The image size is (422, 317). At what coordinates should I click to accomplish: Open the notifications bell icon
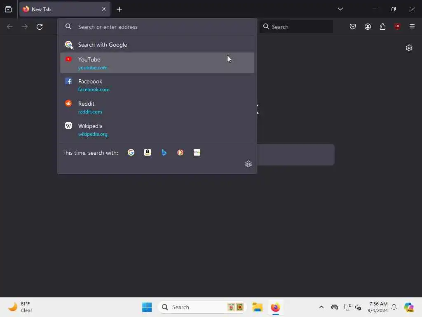(x=394, y=307)
